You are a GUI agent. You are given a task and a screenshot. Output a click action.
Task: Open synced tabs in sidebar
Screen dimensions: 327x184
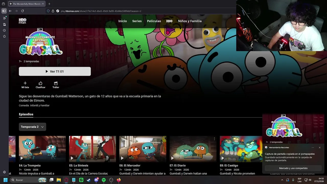click(4, 24)
